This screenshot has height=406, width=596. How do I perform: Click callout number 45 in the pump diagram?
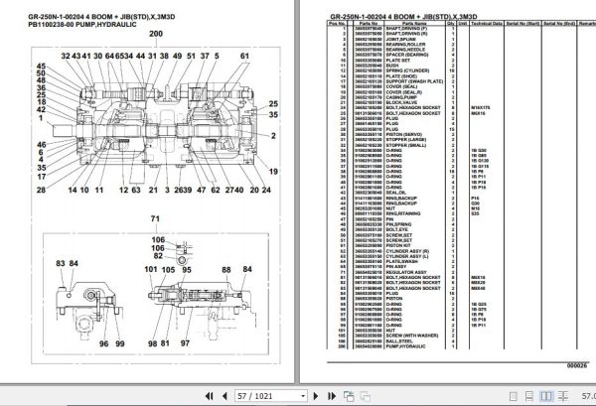(x=41, y=67)
